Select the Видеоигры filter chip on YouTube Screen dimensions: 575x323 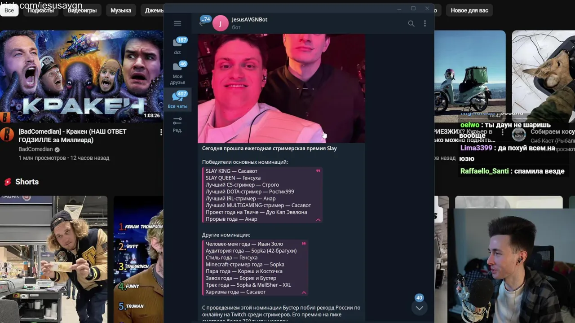pos(82,10)
